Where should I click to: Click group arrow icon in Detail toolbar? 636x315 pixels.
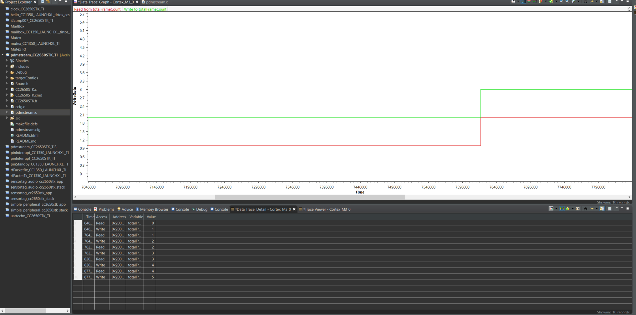[x=592, y=209]
